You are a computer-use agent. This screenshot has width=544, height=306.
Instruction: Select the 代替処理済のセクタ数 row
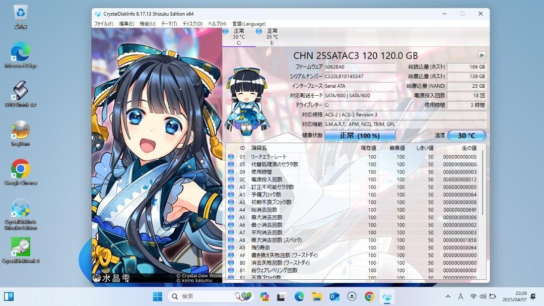coord(353,164)
